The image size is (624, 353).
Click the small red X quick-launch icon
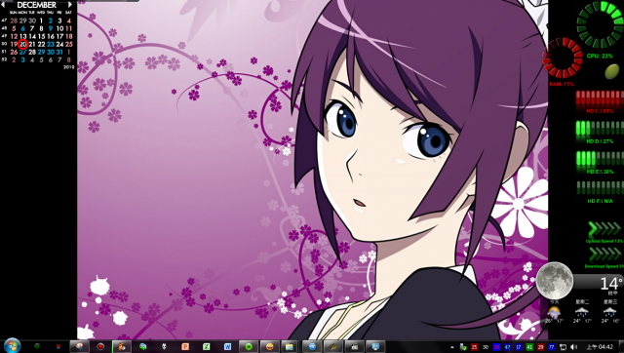coord(58,346)
